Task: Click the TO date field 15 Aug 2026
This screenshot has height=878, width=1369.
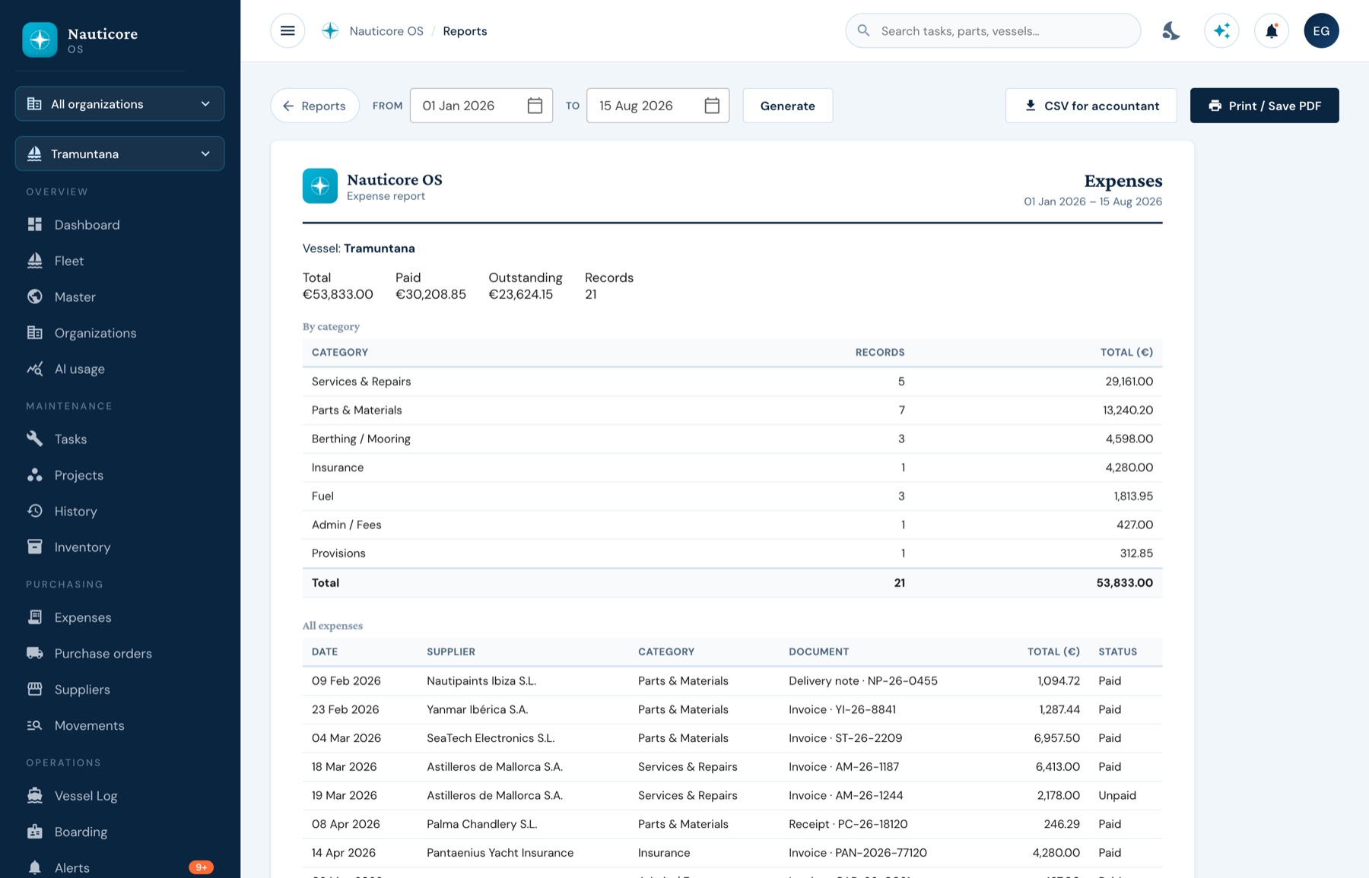Action: (657, 106)
